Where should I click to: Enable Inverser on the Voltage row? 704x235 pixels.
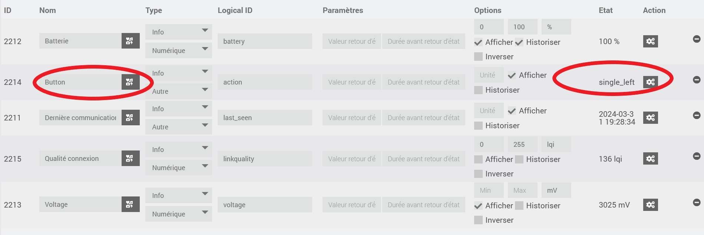point(479,220)
